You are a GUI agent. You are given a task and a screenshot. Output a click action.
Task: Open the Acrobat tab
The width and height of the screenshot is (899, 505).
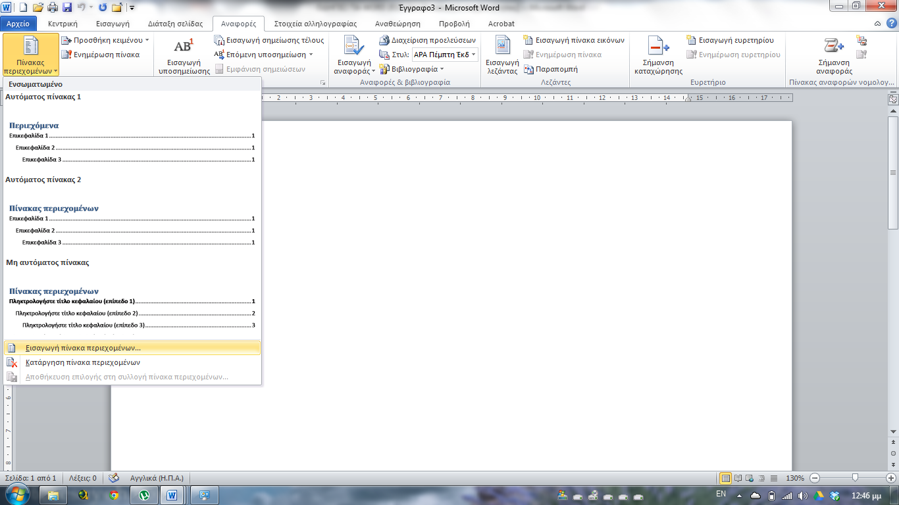[501, 24]
